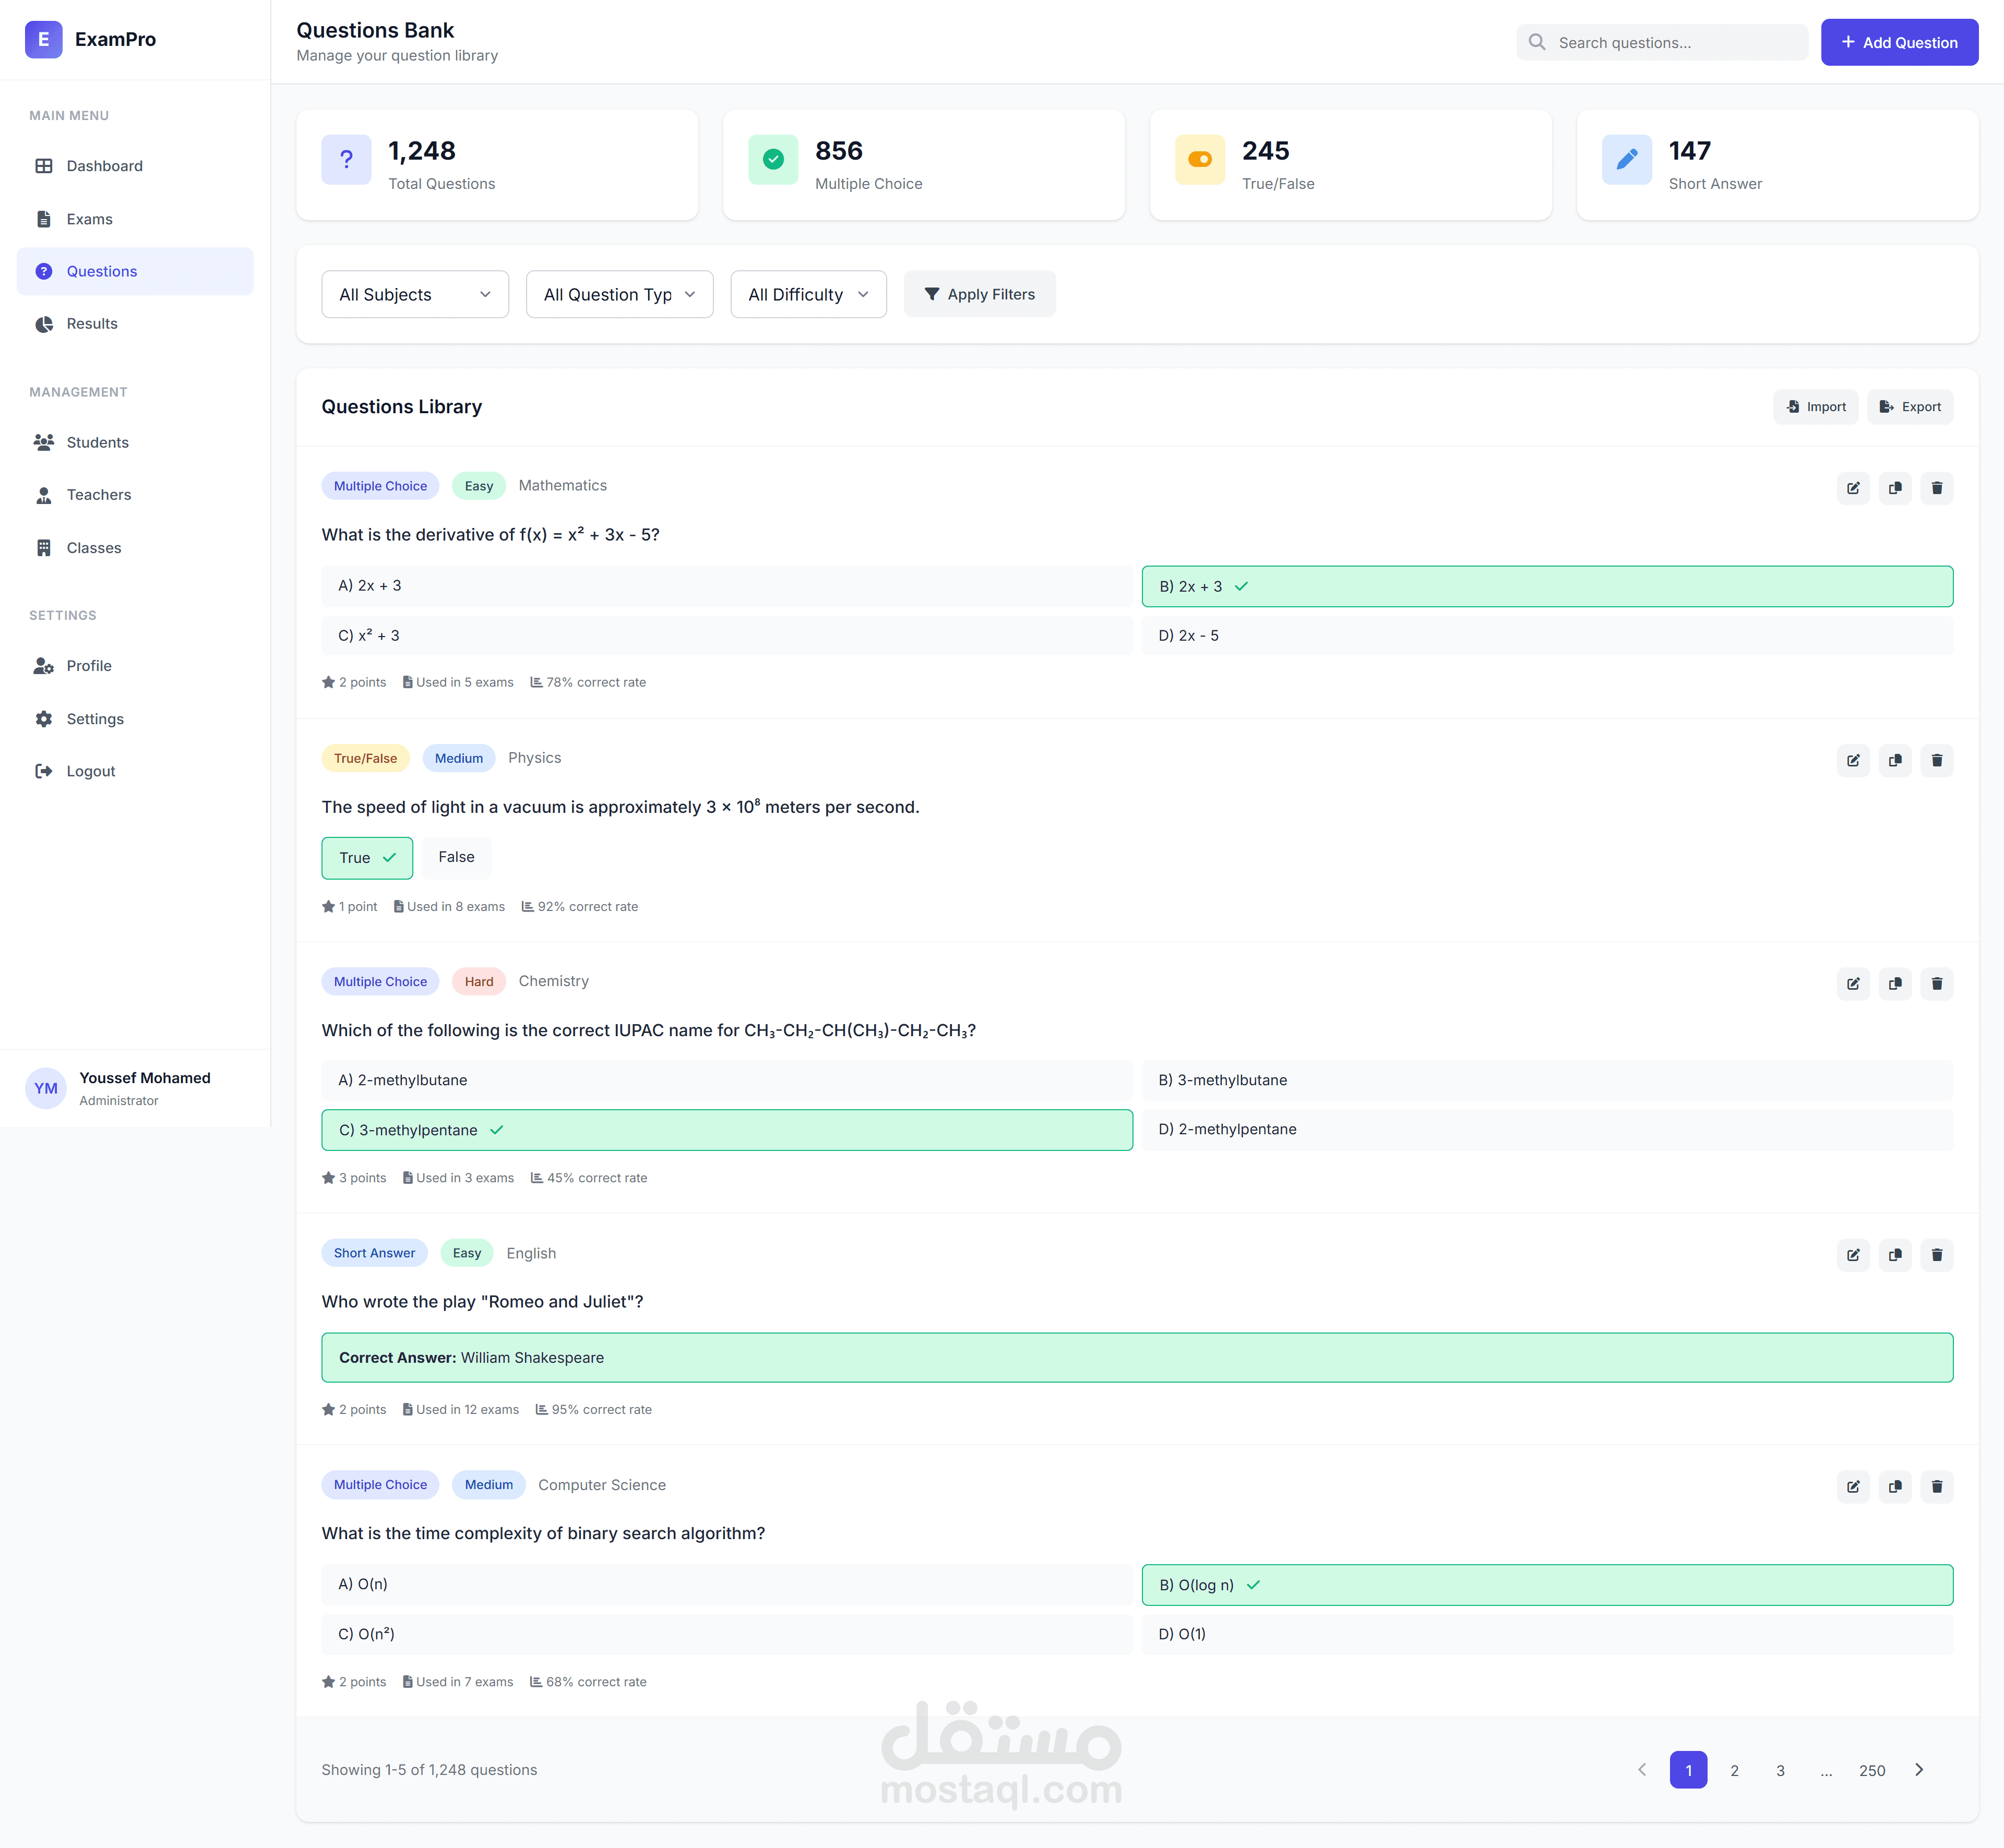This screenshot has width=2004, height=1848.
Task: Focus the Search questions field
Action: [1675, 42]
